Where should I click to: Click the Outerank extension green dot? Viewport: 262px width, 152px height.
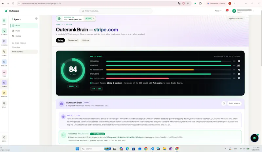pos(195,3)
